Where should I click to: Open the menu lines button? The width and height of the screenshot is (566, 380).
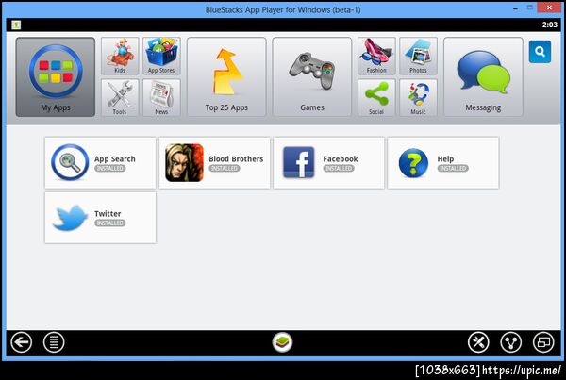click(54, 342)
